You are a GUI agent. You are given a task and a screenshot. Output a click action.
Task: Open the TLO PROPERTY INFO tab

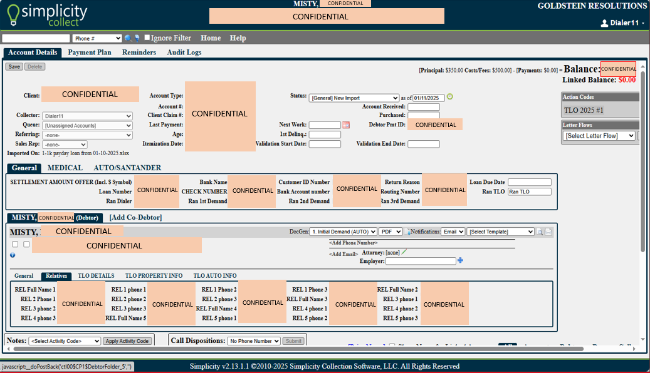click(x=154, y=276)
